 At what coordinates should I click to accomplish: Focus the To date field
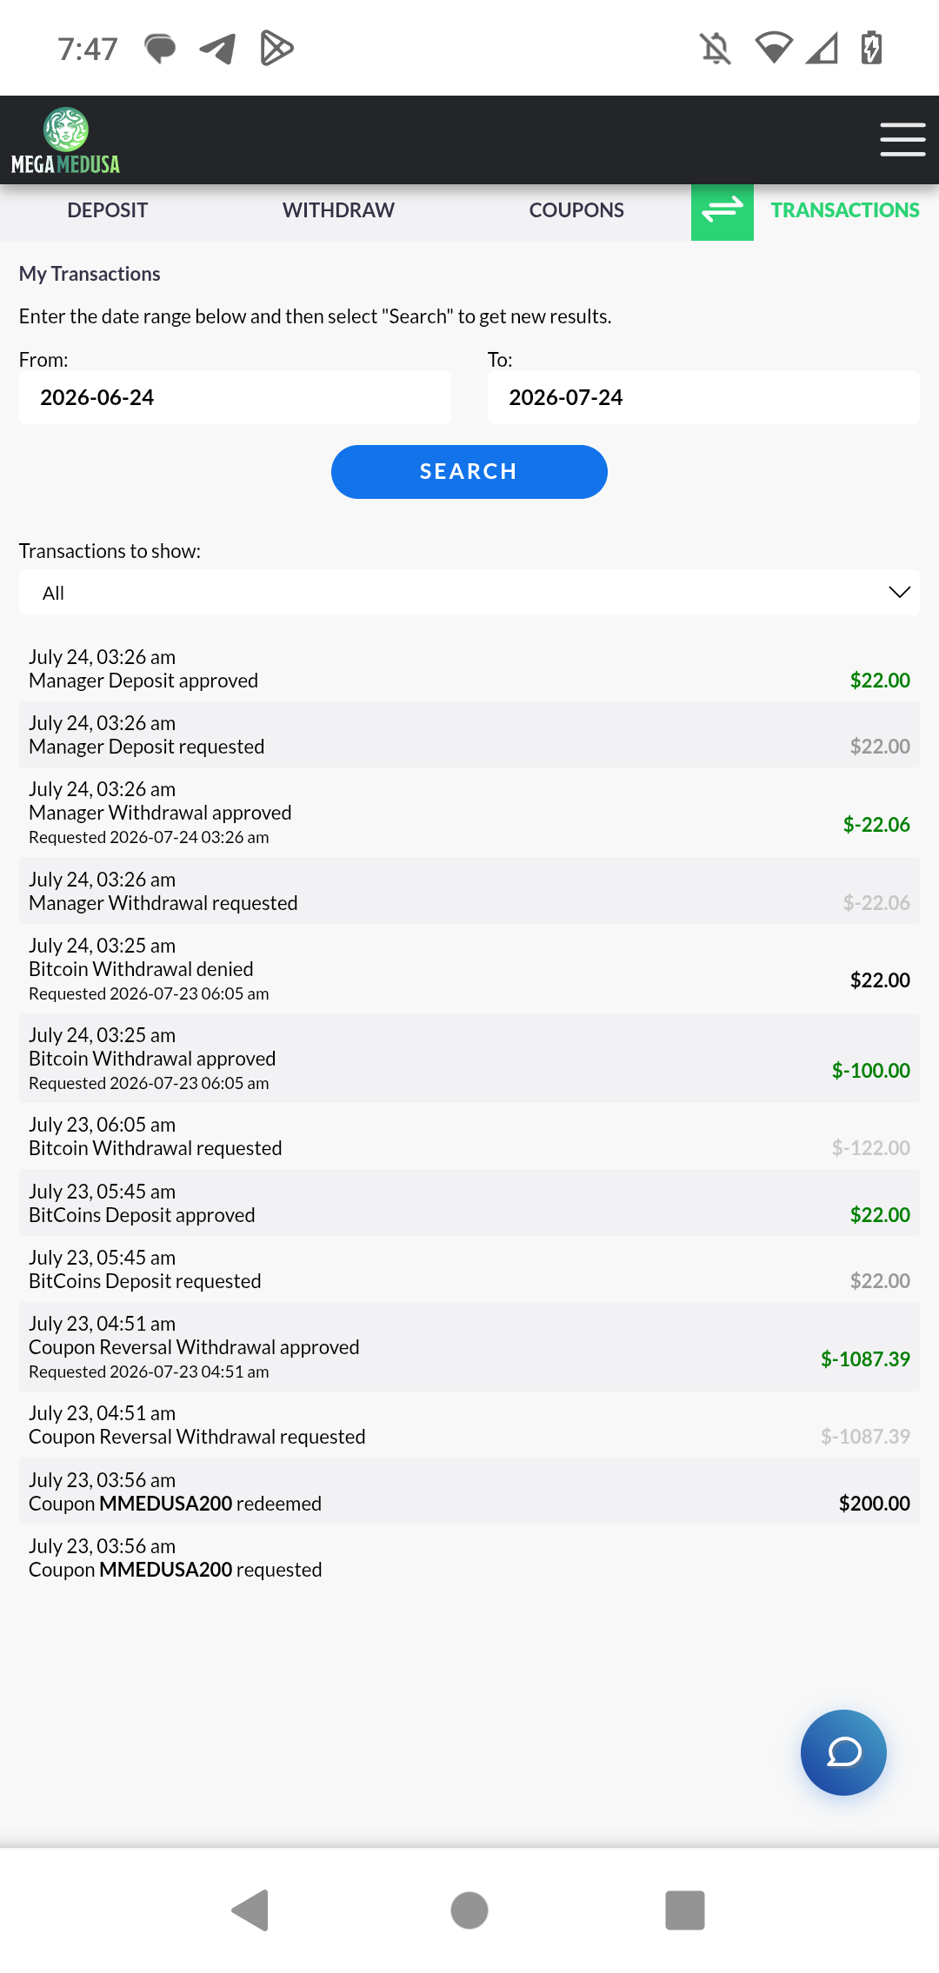(703, 398)
